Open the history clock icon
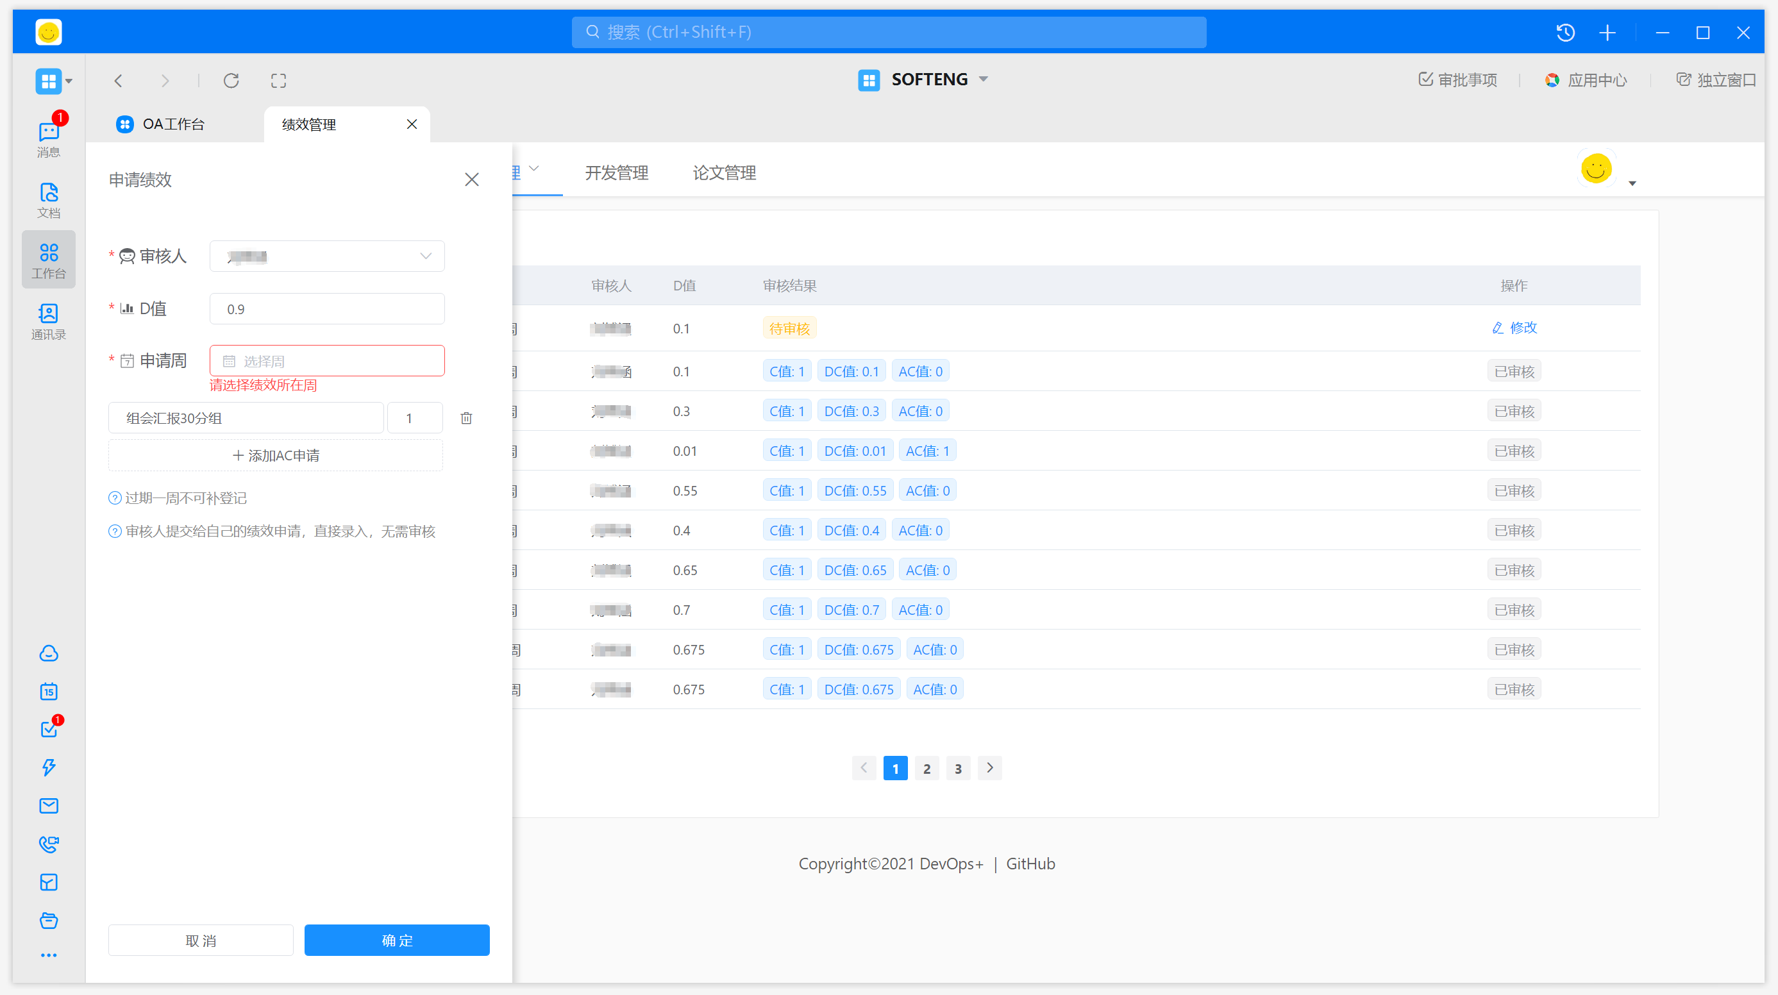The width and height of the screenshot is (1778, 995). pyautogui.click(x=1564, y=33)
